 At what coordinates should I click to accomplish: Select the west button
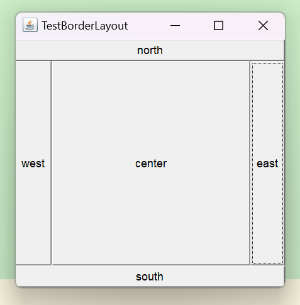[33, 163]
